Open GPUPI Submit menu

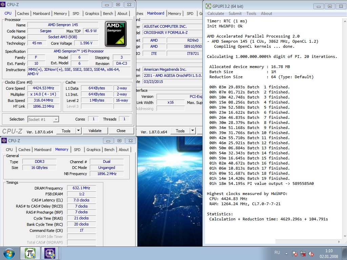(x=235, y=14)
